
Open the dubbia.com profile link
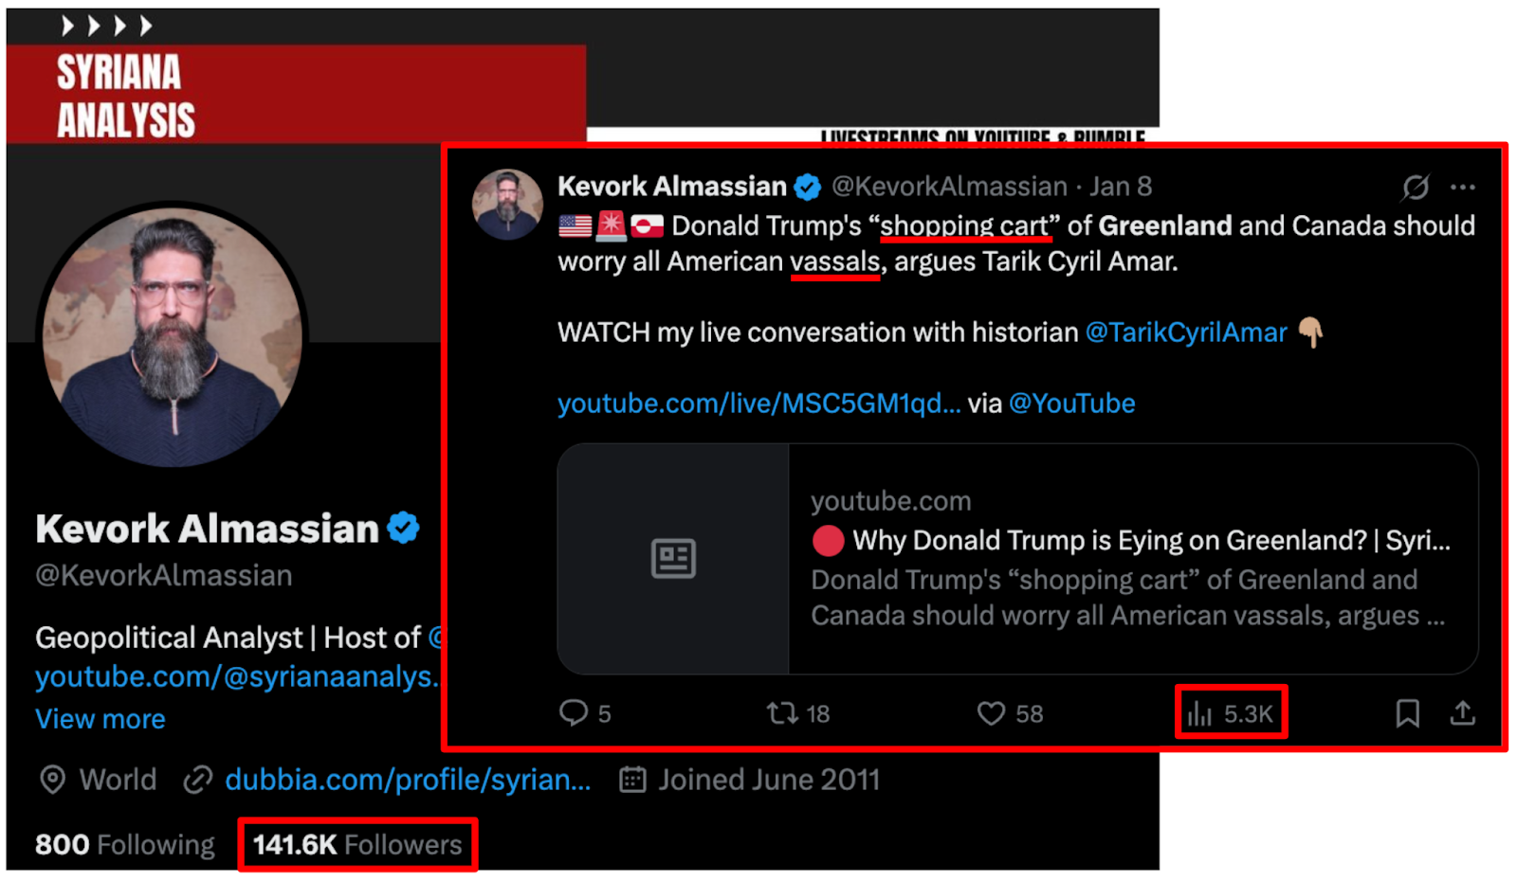click(x=407, y=780)
